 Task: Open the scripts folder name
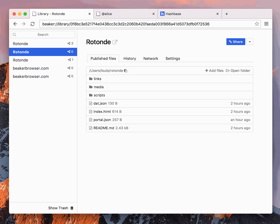click(x=99, y=95)
